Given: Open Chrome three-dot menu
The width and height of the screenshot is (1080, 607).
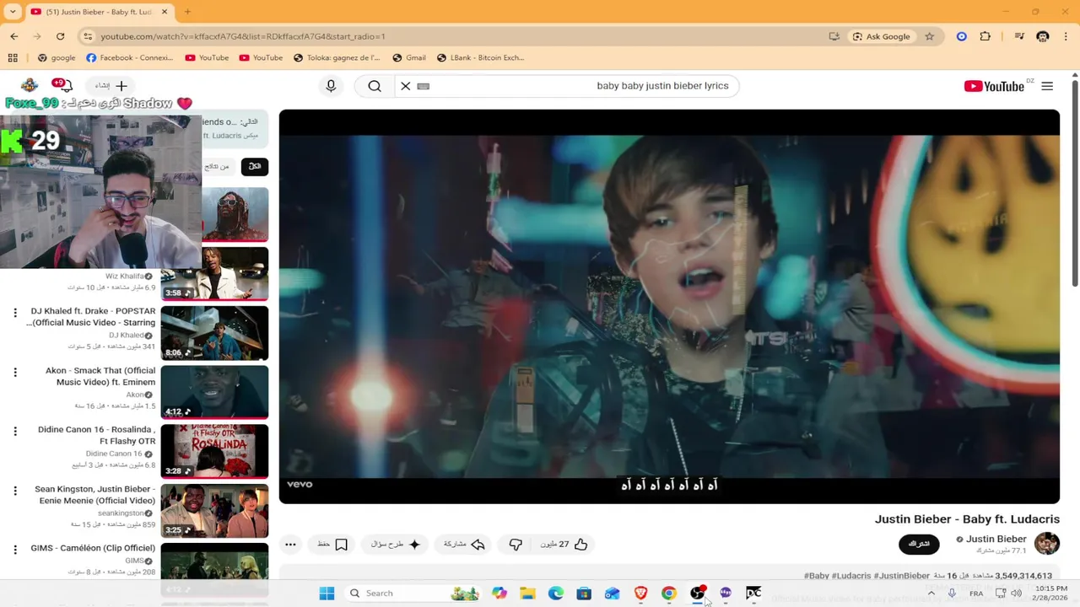Looking at the screenshot, I should pos(1066,36).
